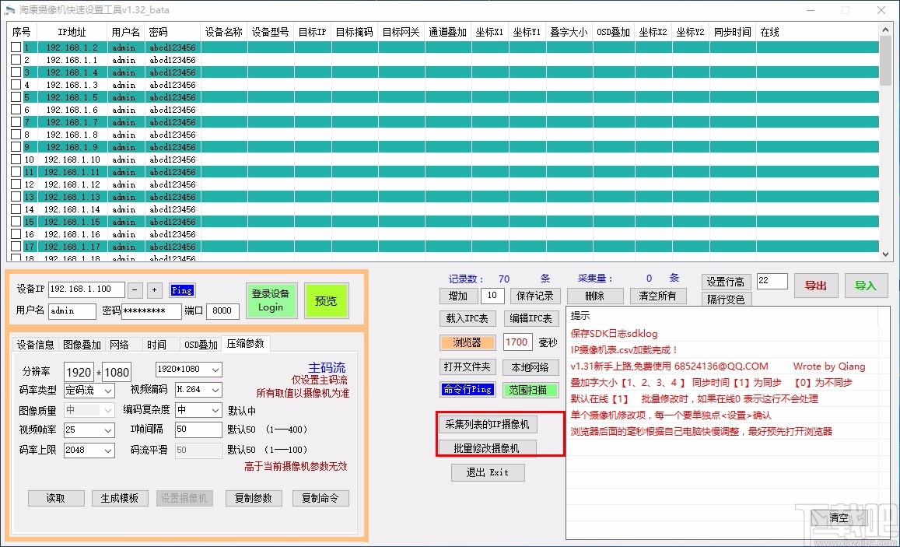
Task: Click the 导出 export arrow button
Action: pos(815,286)
